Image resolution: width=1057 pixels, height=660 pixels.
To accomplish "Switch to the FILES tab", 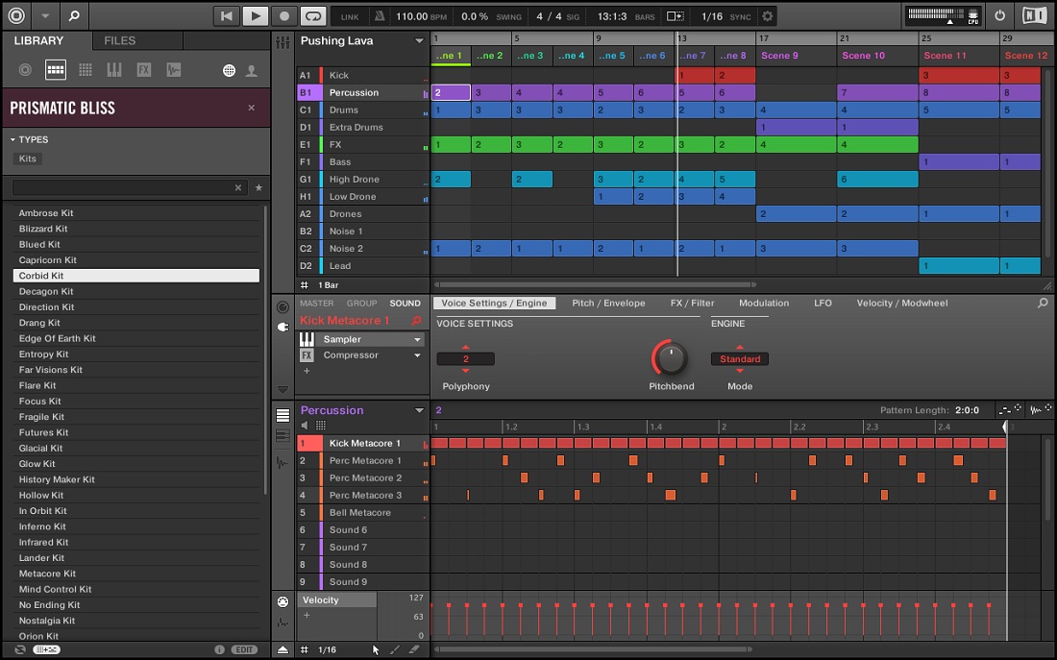I will click(x=120, y=40).
